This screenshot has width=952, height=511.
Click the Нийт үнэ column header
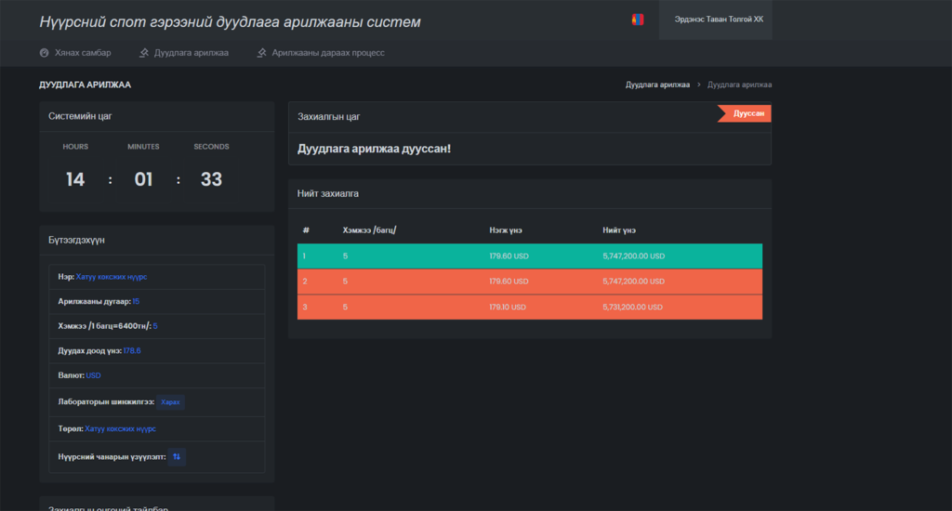pos(619,229)
